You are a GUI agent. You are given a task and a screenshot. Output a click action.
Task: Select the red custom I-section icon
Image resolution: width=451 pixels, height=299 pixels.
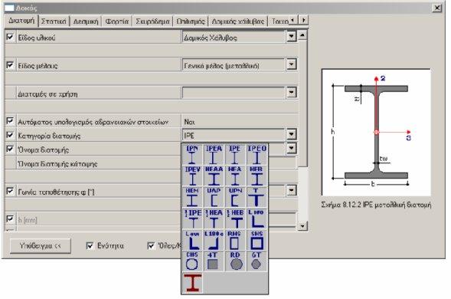click(x=192, y=283)
